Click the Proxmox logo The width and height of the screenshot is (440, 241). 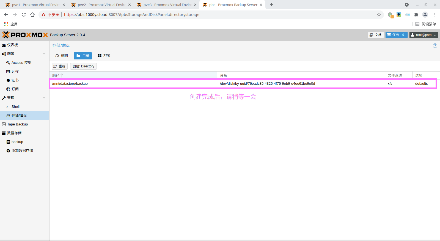click(x=25, y=35)
